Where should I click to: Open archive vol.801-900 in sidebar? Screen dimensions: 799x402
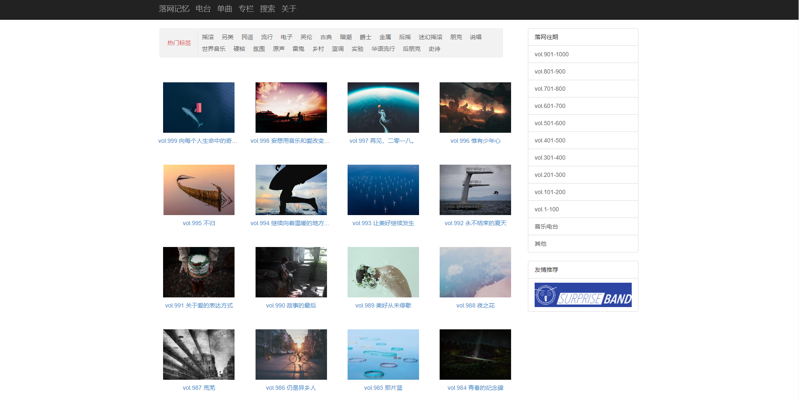tap(583, 71)
